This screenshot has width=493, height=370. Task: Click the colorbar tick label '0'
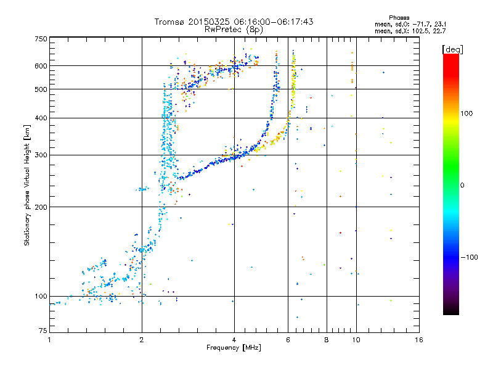coord(462,185)
